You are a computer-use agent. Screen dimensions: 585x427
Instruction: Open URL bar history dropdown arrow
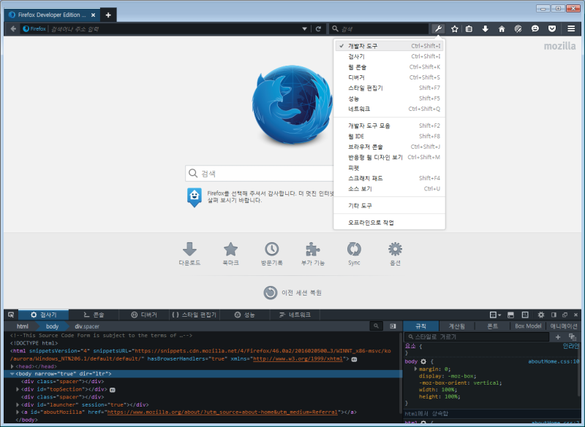[x=304, y=28]
